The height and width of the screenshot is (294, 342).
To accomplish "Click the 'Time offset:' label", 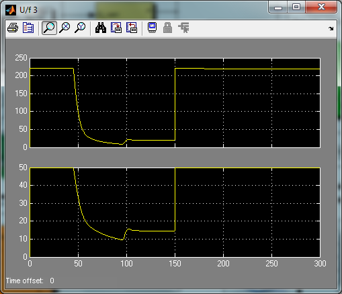I will click(x=24, y=281).
